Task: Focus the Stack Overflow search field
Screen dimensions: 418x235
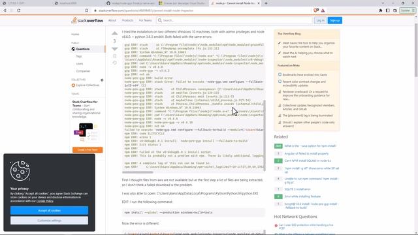Action: (x=234, y=20)
